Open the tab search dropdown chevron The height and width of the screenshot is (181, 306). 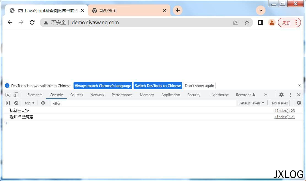[x=261, y=10]
